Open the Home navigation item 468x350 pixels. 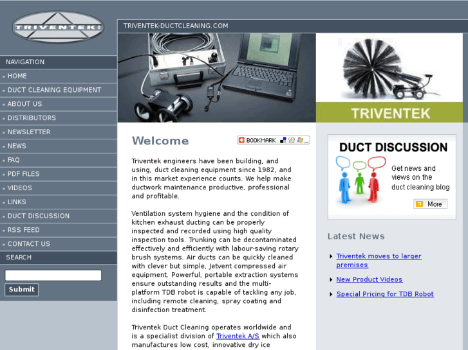point(59,76)
